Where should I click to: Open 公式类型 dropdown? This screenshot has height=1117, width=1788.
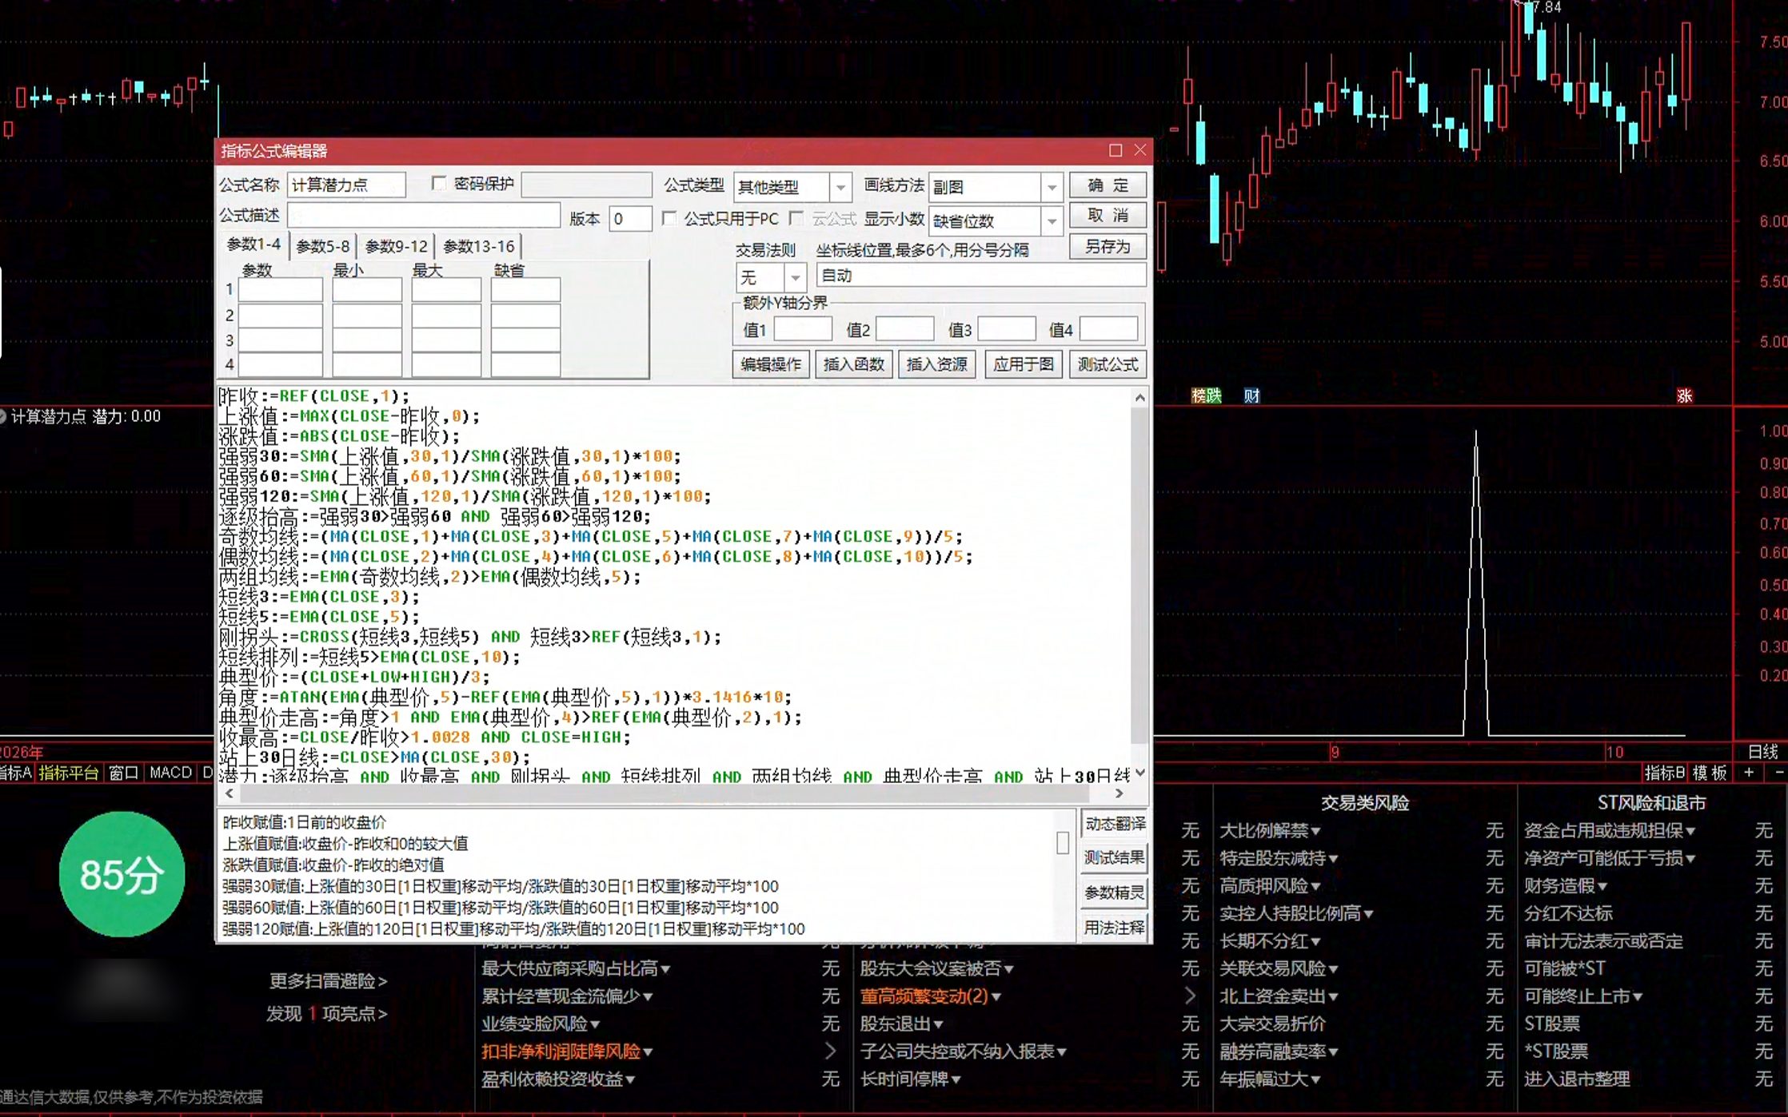840,187
